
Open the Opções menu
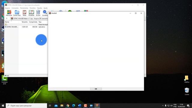(40, 8)
